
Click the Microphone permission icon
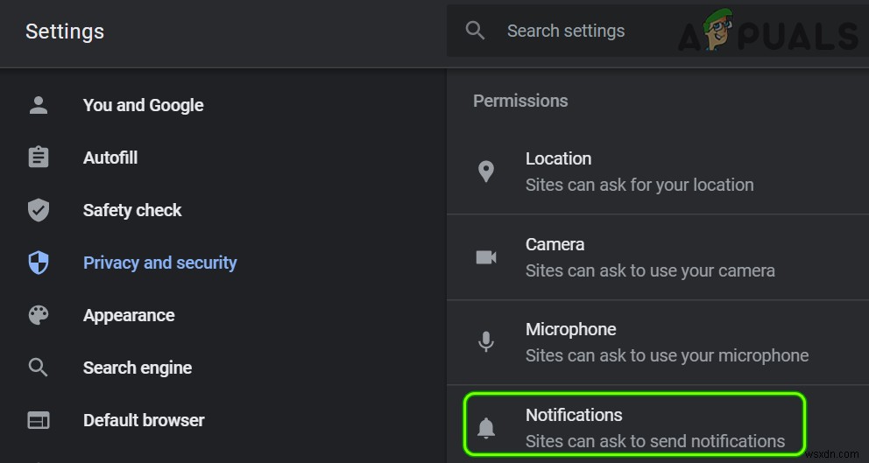(x=486, y=342)
